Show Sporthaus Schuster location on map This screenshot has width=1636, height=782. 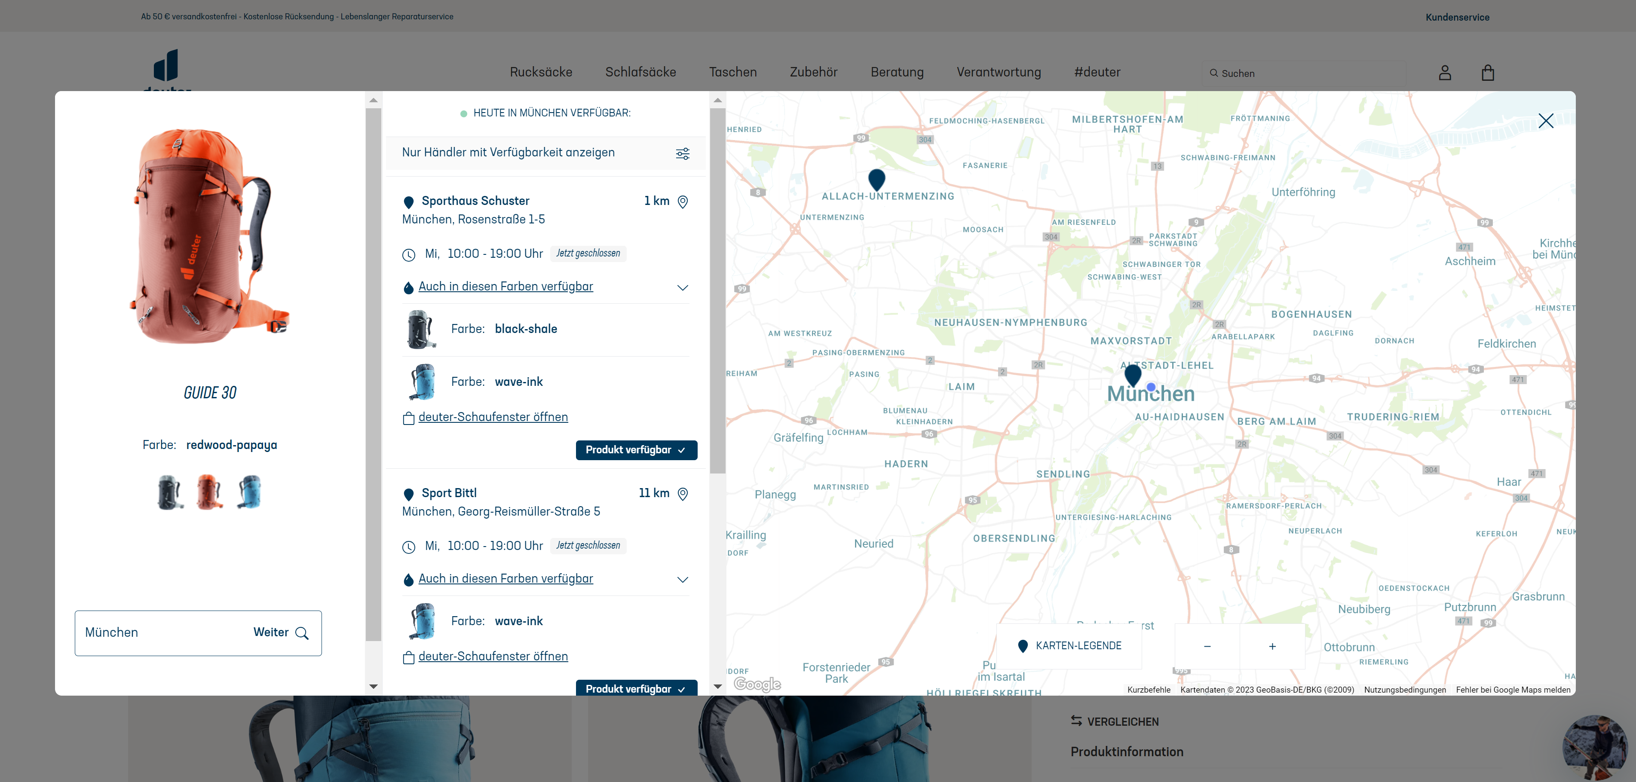tap(683, 202)
